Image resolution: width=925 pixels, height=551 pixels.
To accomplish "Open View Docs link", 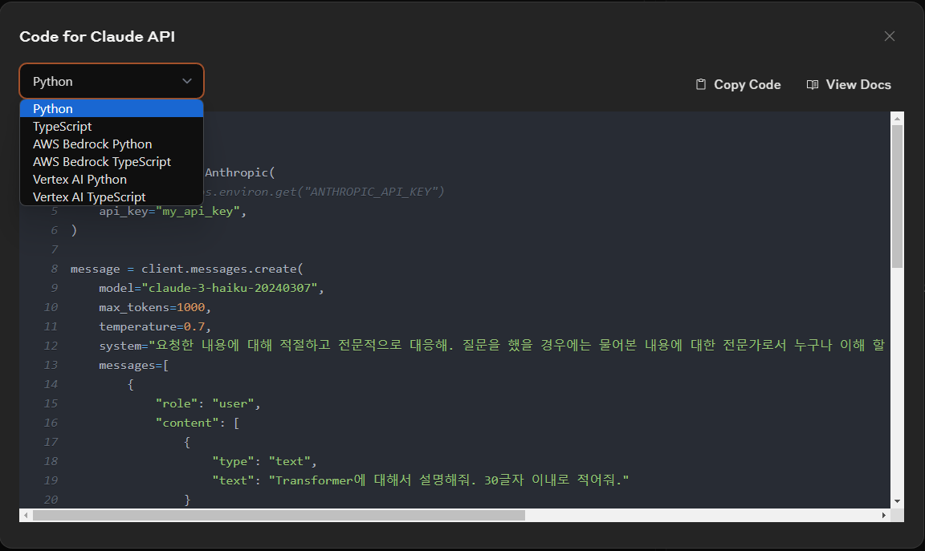I will (x=858, y=85).
